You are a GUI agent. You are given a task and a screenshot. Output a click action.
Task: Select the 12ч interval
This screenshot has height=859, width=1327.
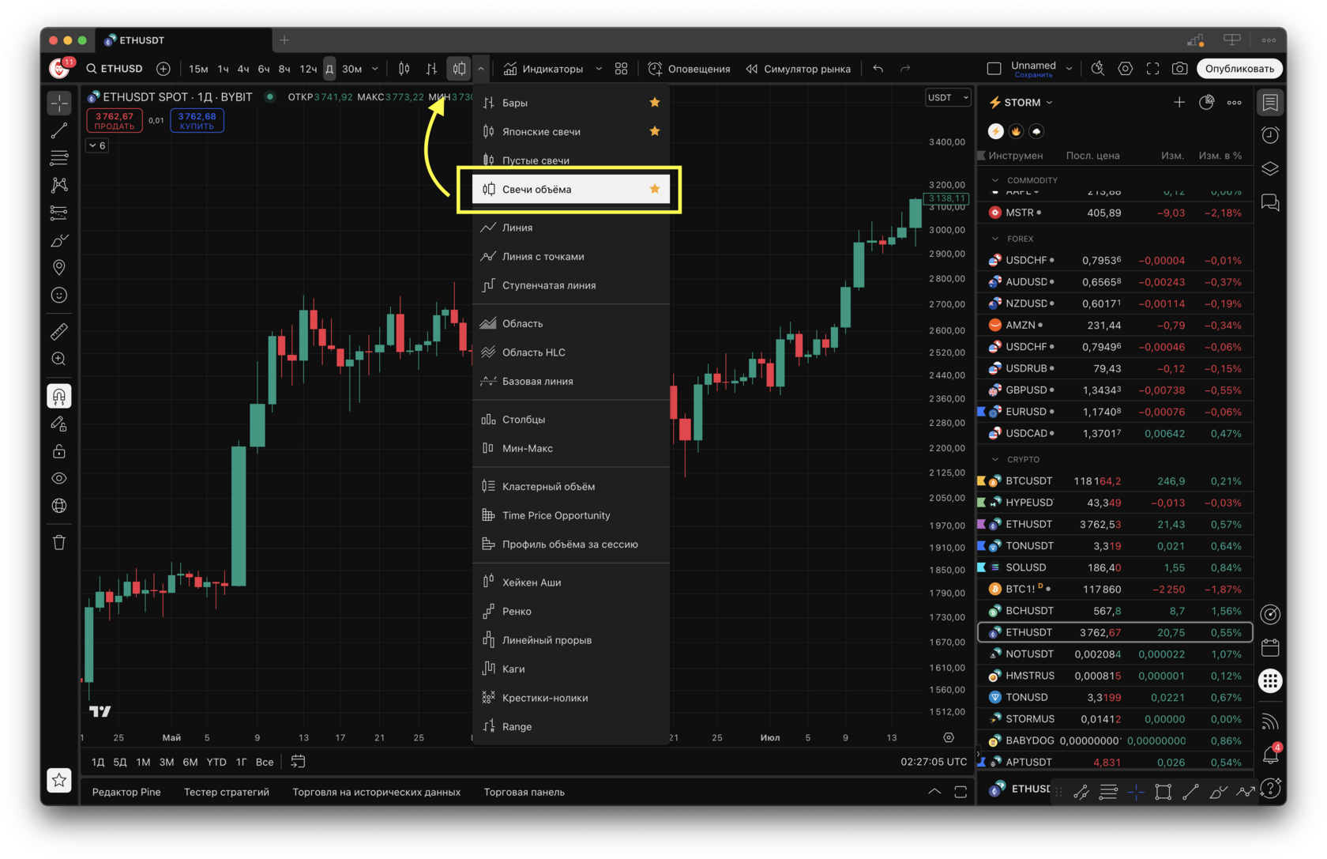pos(308,69)
